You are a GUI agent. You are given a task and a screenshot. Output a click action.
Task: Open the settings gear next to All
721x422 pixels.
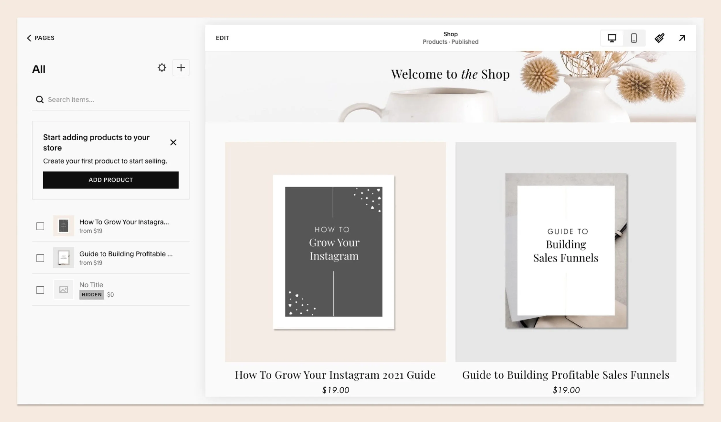pos(162,68)
